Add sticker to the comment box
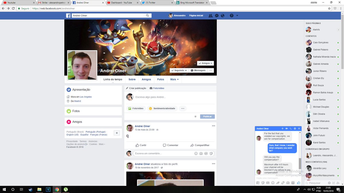The width and height of the screenshot is (344, 193). [x=211, y=154]
